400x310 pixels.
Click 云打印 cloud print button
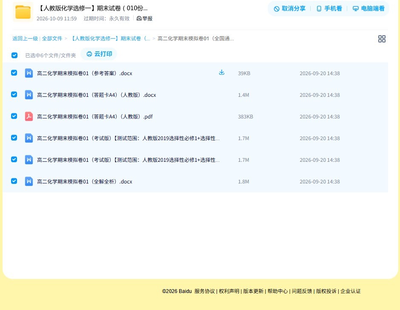[x=99, y=54]
